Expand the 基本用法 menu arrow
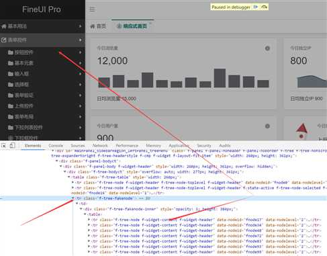The width and height of the screenshot is (327, 256). click(x=80, y=26)
